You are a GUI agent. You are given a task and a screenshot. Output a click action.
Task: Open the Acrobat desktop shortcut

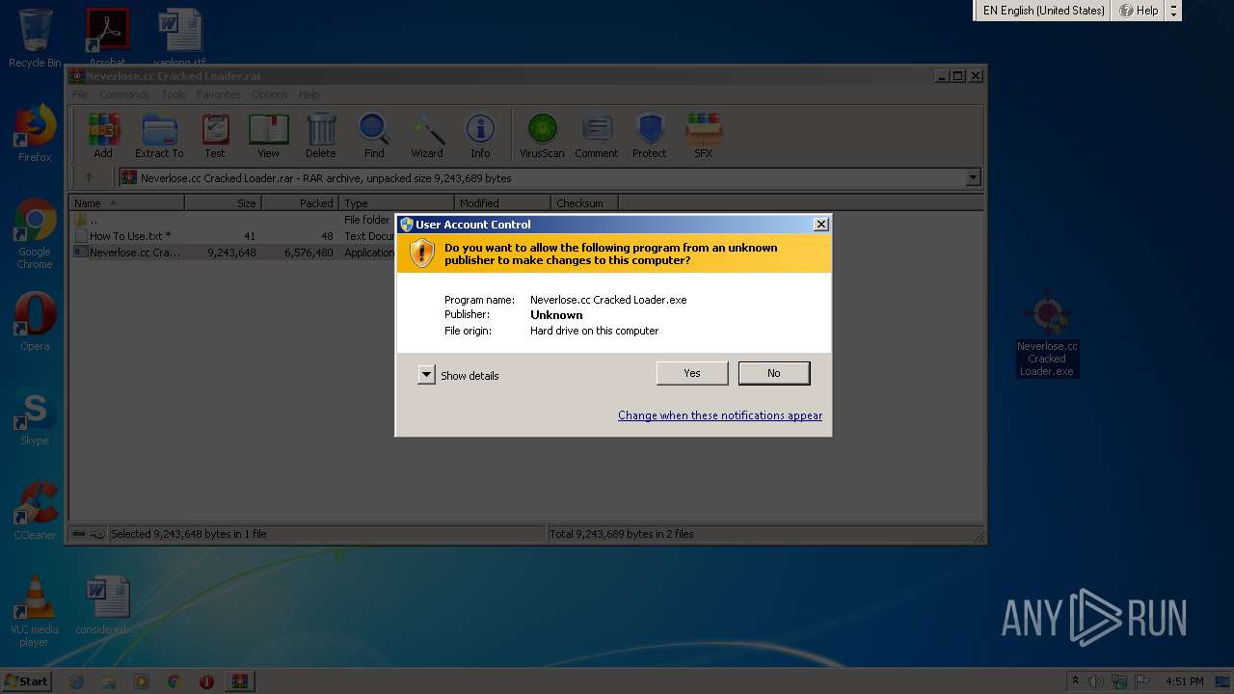coord(107,37)
